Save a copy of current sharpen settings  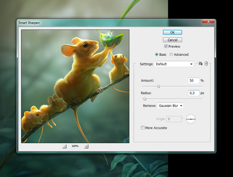[200, 63]
